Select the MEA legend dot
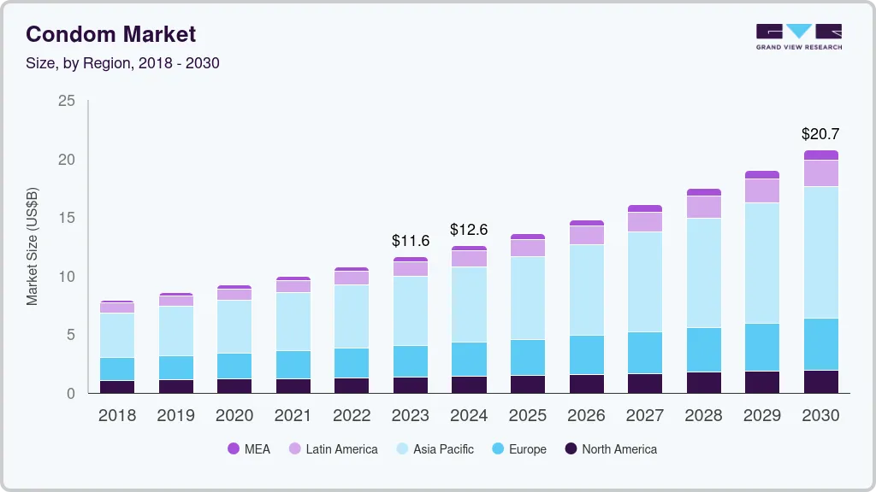Screen dimensions: 876x492 pyautogui.click(x=234, y=448)
